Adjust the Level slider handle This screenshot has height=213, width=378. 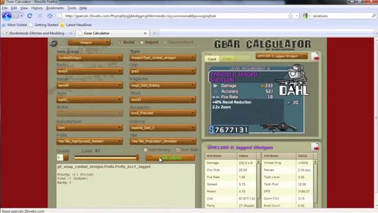(138, 158)
